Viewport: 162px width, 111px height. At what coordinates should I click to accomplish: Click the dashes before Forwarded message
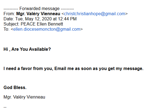pos(11,9)
